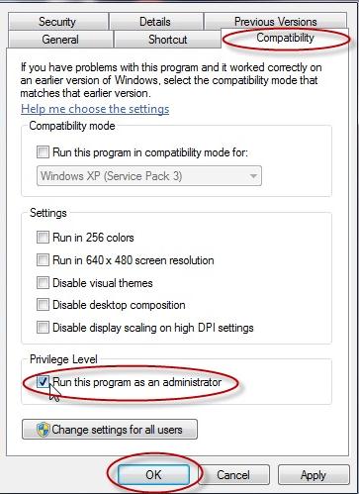Screen dimensions: 359x494
Task: Toggle Disable display scaling on high DPI
Action: (x=43, y=328)
